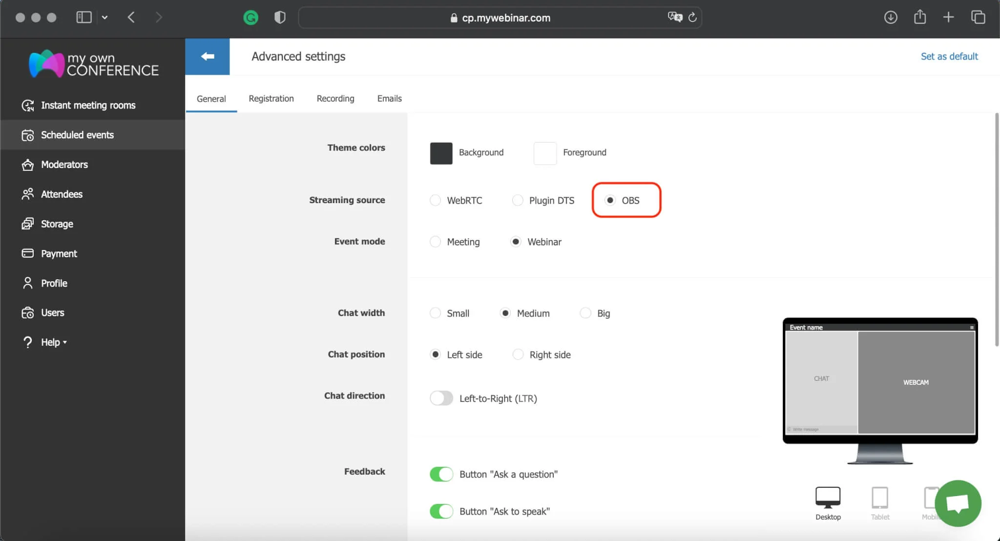Viewport: 1000px width, 541px height.
Task: Go to Storage section
Action: point(57,224)
